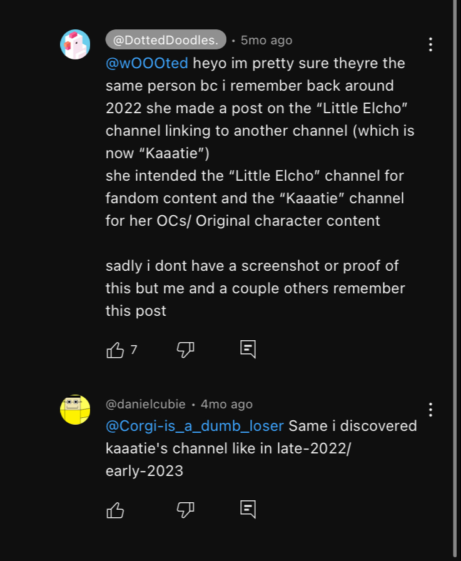Open the danielcubie yellow cube avatar
461x561 pixels.
(x=75, y=410)
